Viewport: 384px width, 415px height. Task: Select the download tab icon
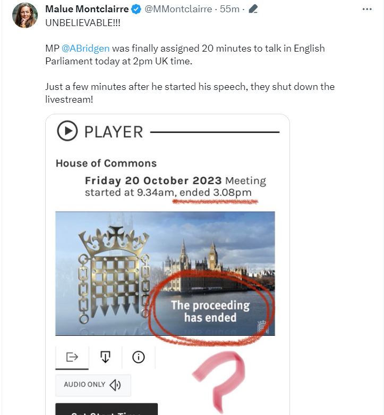(x=106, y=357)
